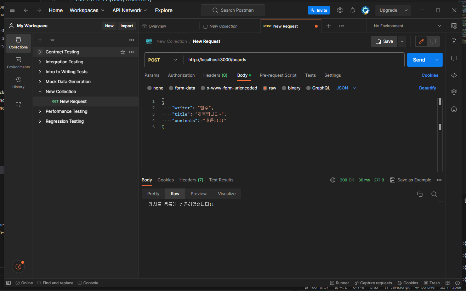The height and width of the screenshot is (291, 466).
Task: Switch to the Params tab
Action: click(152, 75)
